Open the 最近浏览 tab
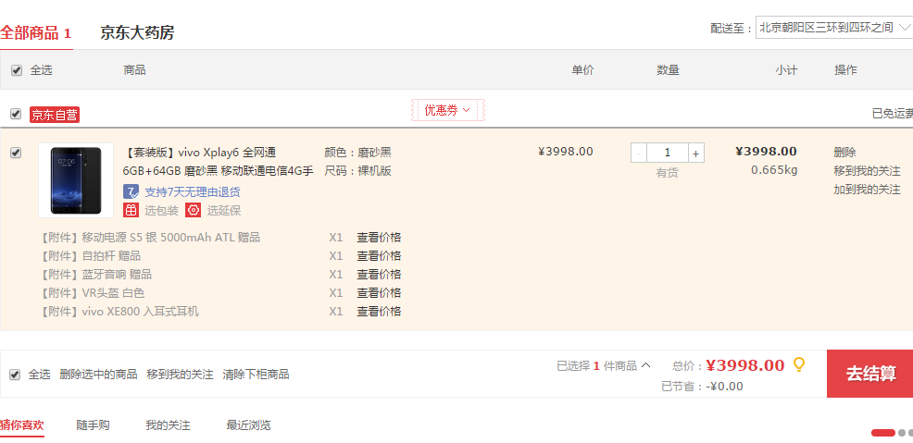The height and width of the screenshot is (443, 913). (249, 425)
